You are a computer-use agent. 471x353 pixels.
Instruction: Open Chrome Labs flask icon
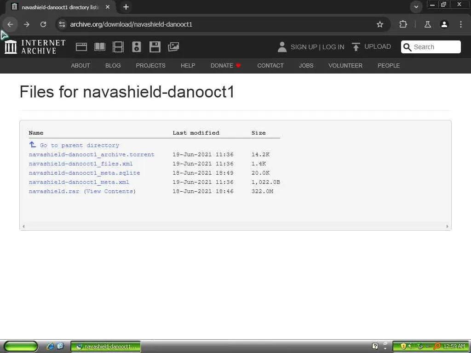[427, 24]
